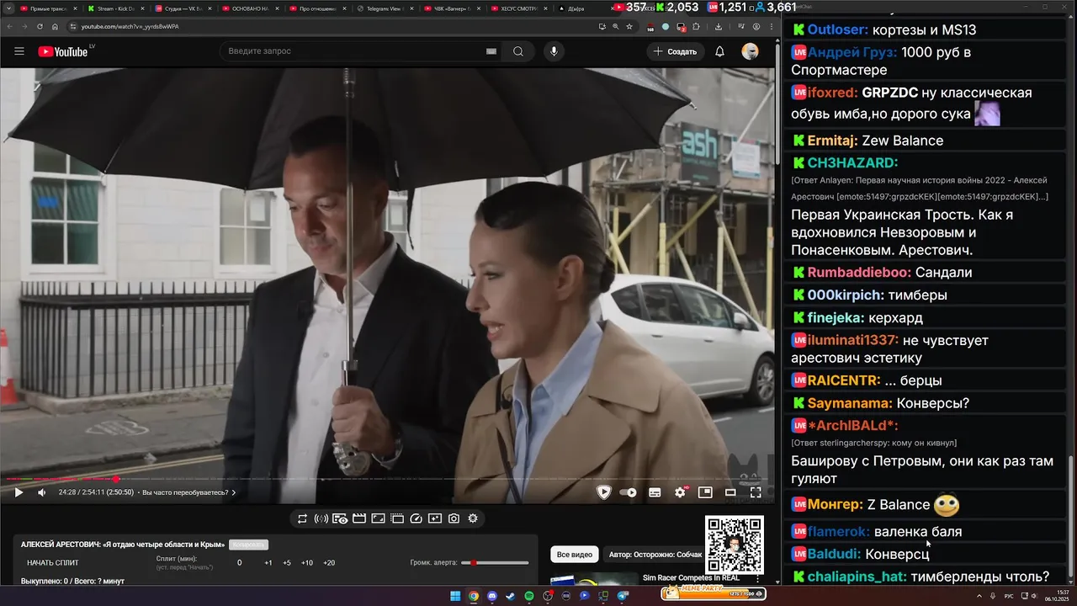1077x606 pixels.
Task: Add +5 minutes to split
Action: 287,562
